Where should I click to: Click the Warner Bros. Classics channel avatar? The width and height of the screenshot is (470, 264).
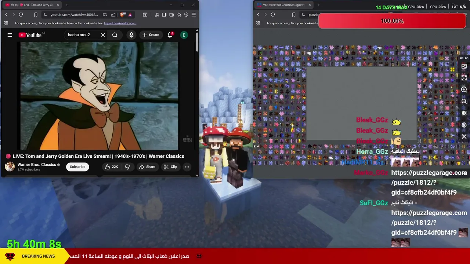[10, 166]
